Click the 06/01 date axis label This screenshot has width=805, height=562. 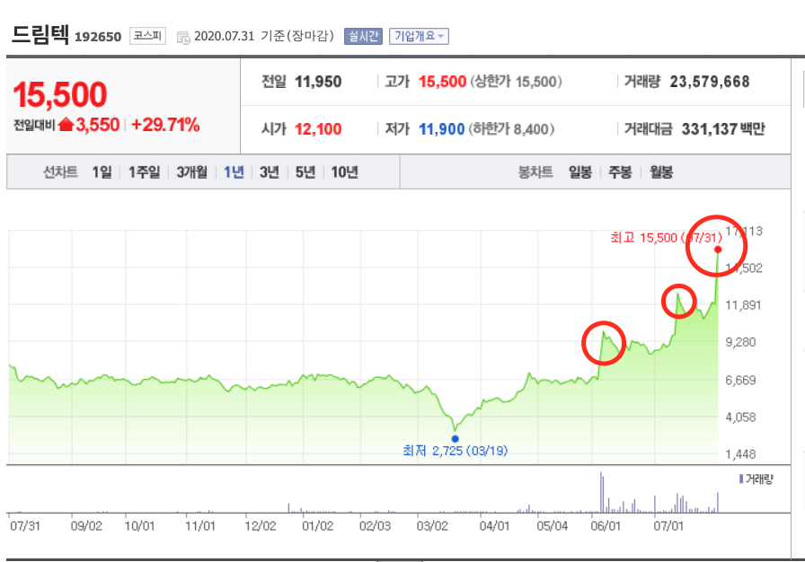coord(606,526)
